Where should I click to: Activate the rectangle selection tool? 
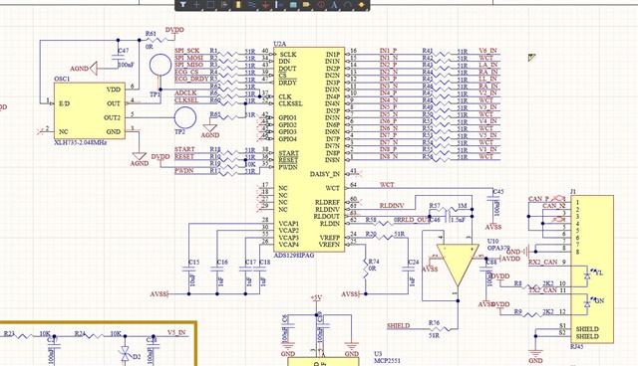(210, 4)
